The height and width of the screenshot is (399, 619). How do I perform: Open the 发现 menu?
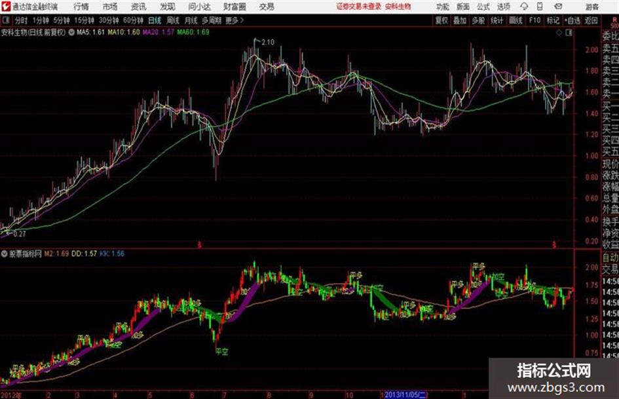[168, 7]
